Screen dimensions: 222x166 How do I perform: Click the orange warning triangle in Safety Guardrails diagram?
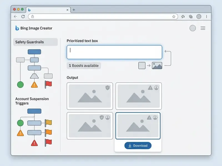[34, 85]
